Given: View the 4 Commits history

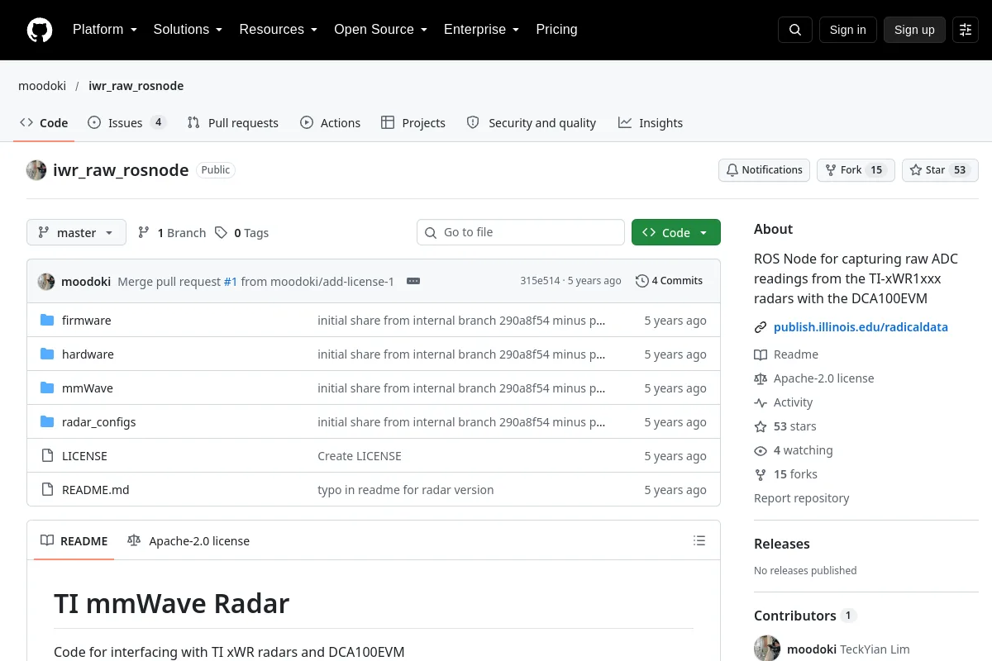Looking at the screenshot, I should (x=670, y=281).
